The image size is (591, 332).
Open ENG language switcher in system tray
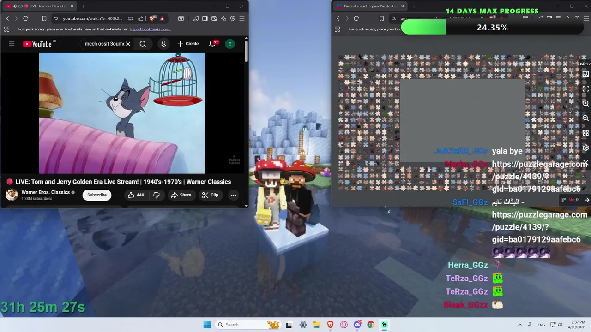[x=541, y=325]
